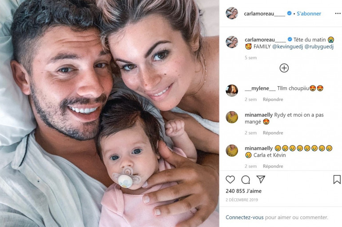Reply to minamaelly's Carla et Kévin comment
The width and height of the screenshot is (342, 227).
(x=273, y=166)
